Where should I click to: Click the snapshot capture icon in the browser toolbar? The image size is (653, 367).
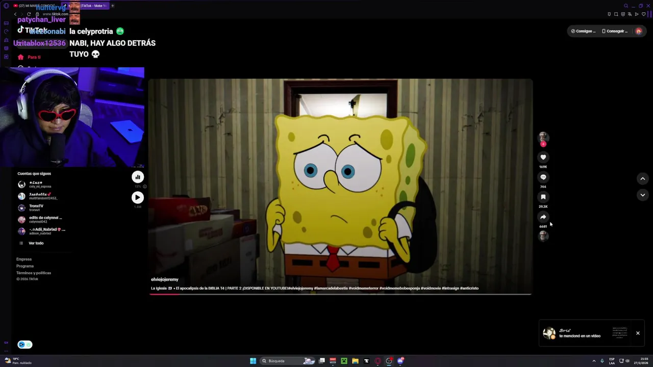616,14
